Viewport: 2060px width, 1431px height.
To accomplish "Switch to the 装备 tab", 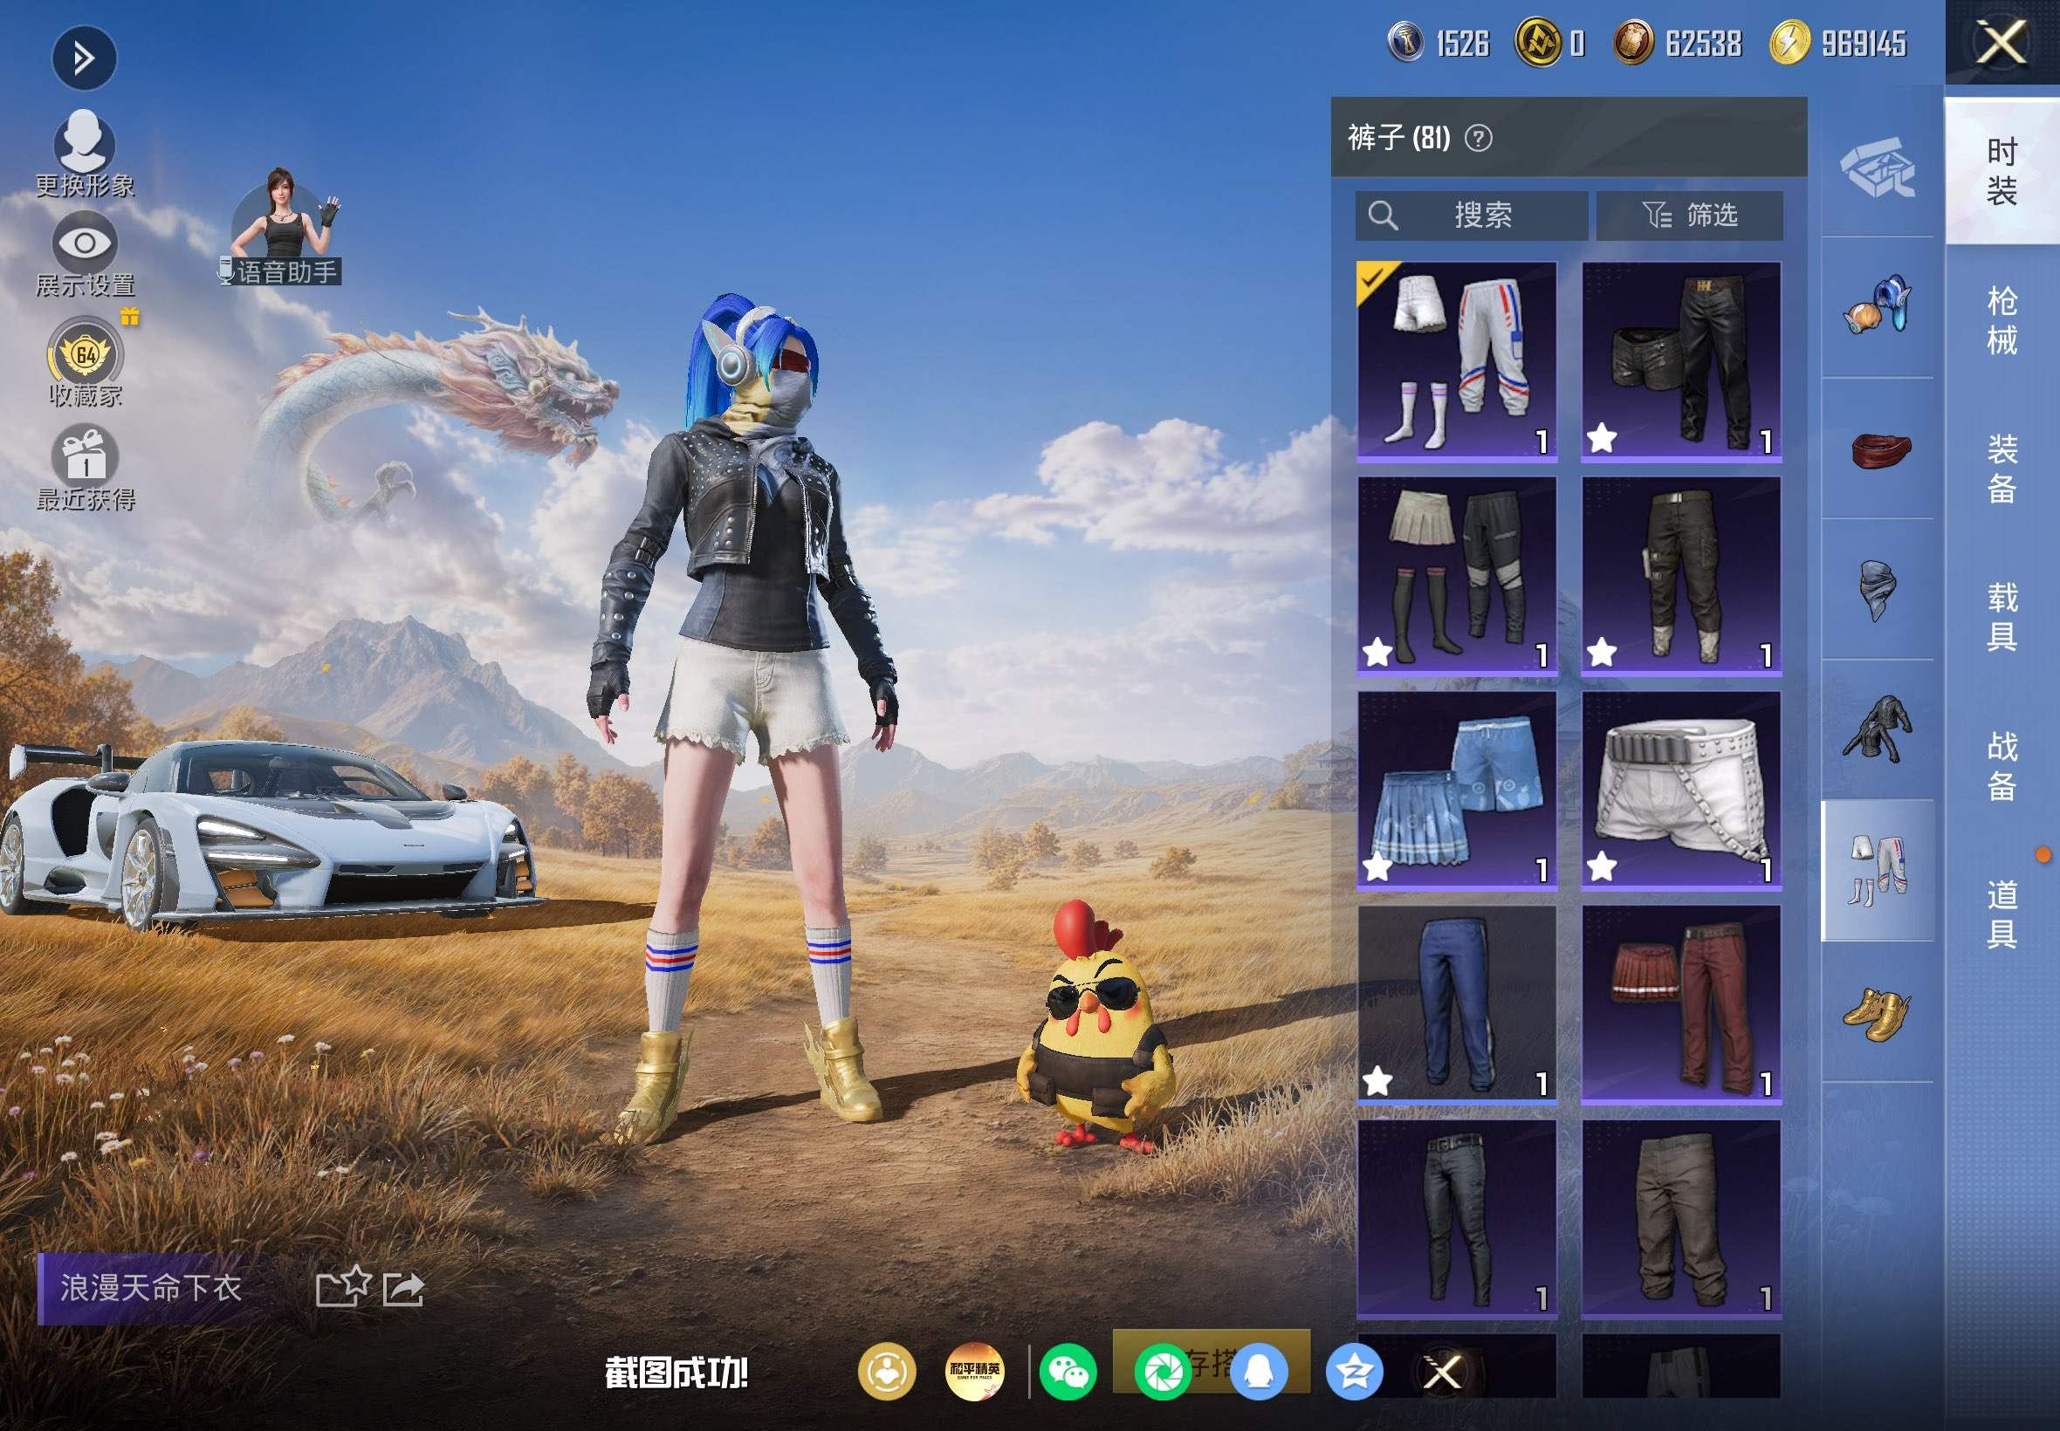I will pyautogui.click(x=2002, y=469).
